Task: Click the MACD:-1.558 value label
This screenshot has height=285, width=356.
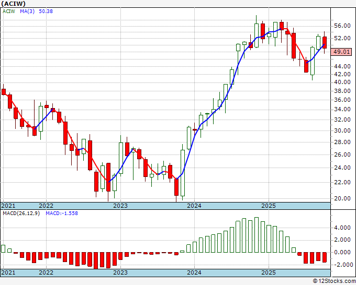Action: (62, 213)
